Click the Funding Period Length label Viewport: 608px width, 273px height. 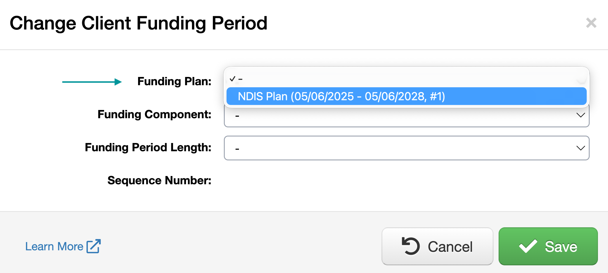pos(148,147)
